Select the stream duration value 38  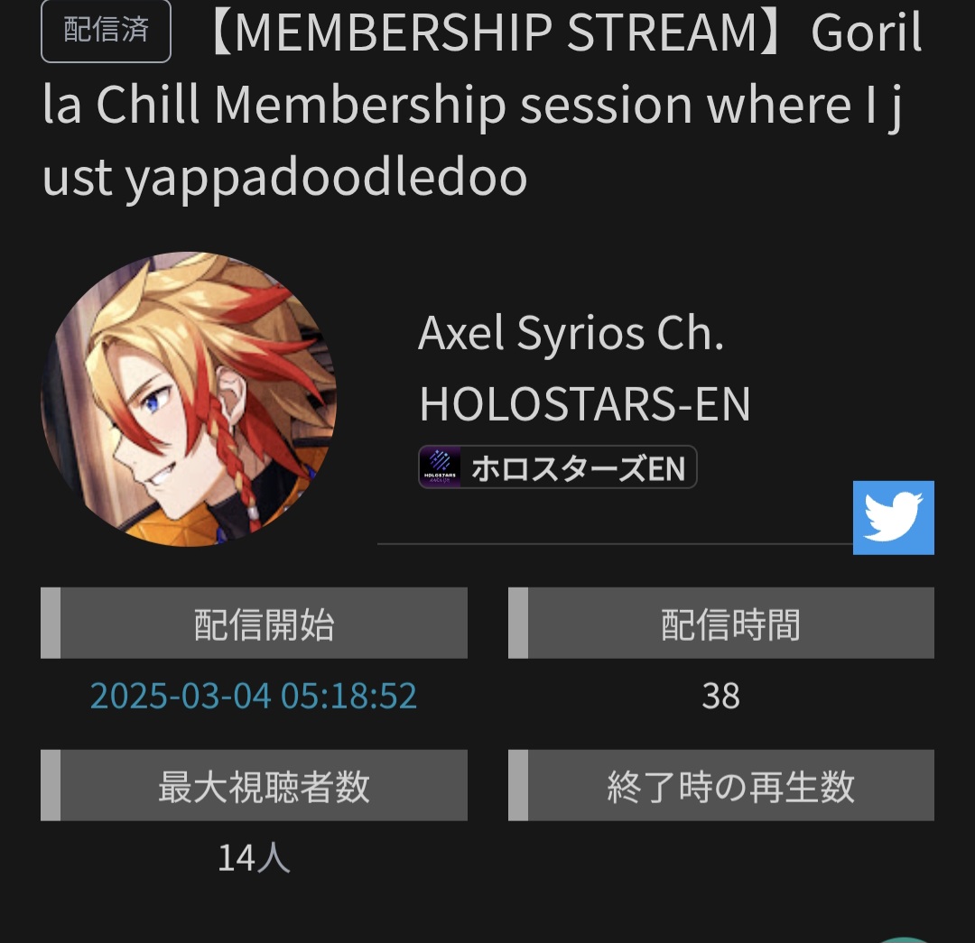[x=720, y=696]
